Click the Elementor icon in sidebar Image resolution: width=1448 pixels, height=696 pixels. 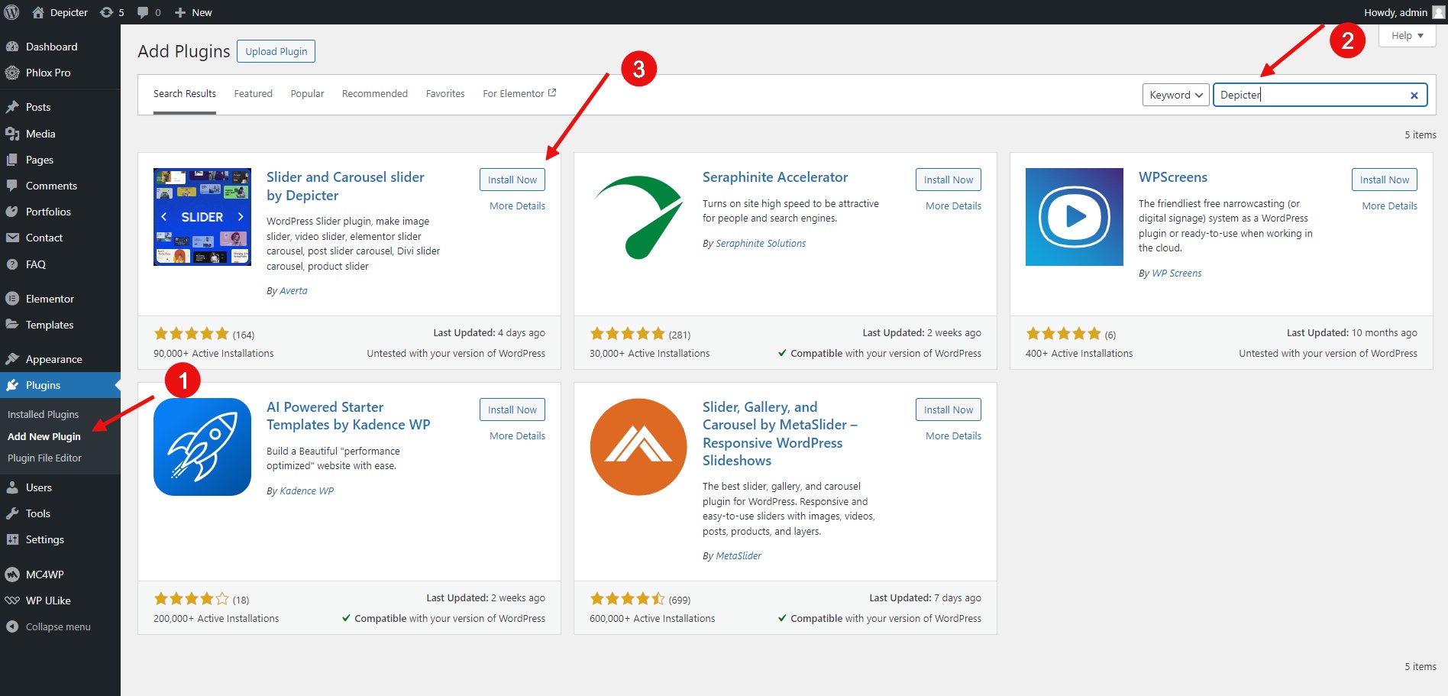12,299
